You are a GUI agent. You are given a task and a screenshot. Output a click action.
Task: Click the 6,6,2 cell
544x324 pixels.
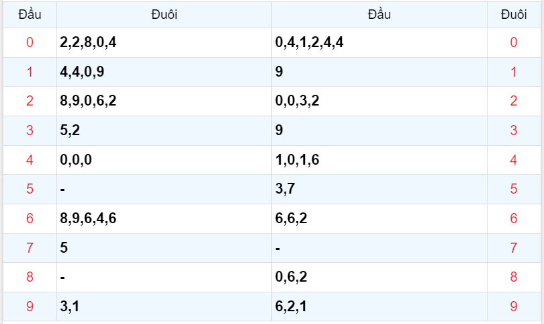coord(291,218)
